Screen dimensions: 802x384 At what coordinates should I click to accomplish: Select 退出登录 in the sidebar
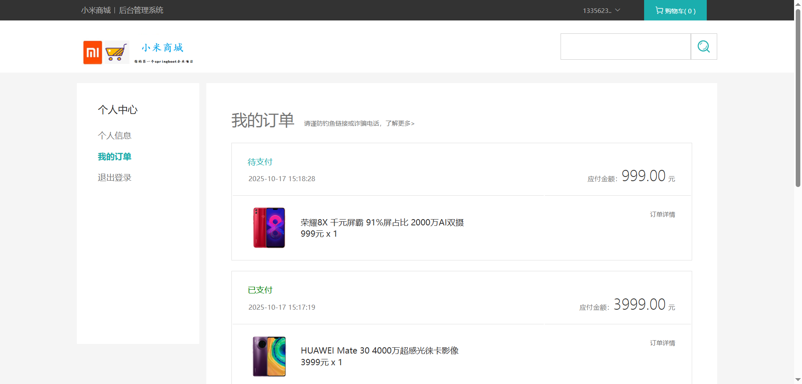[x=114, y=177]
